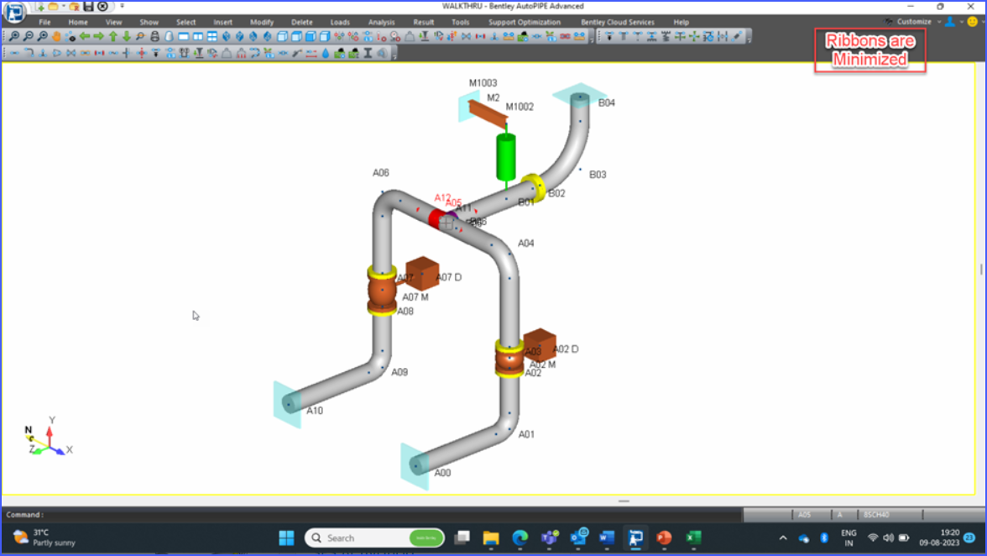Open the Show tab
The image size is (987, 556).
[x=149, y=22]
